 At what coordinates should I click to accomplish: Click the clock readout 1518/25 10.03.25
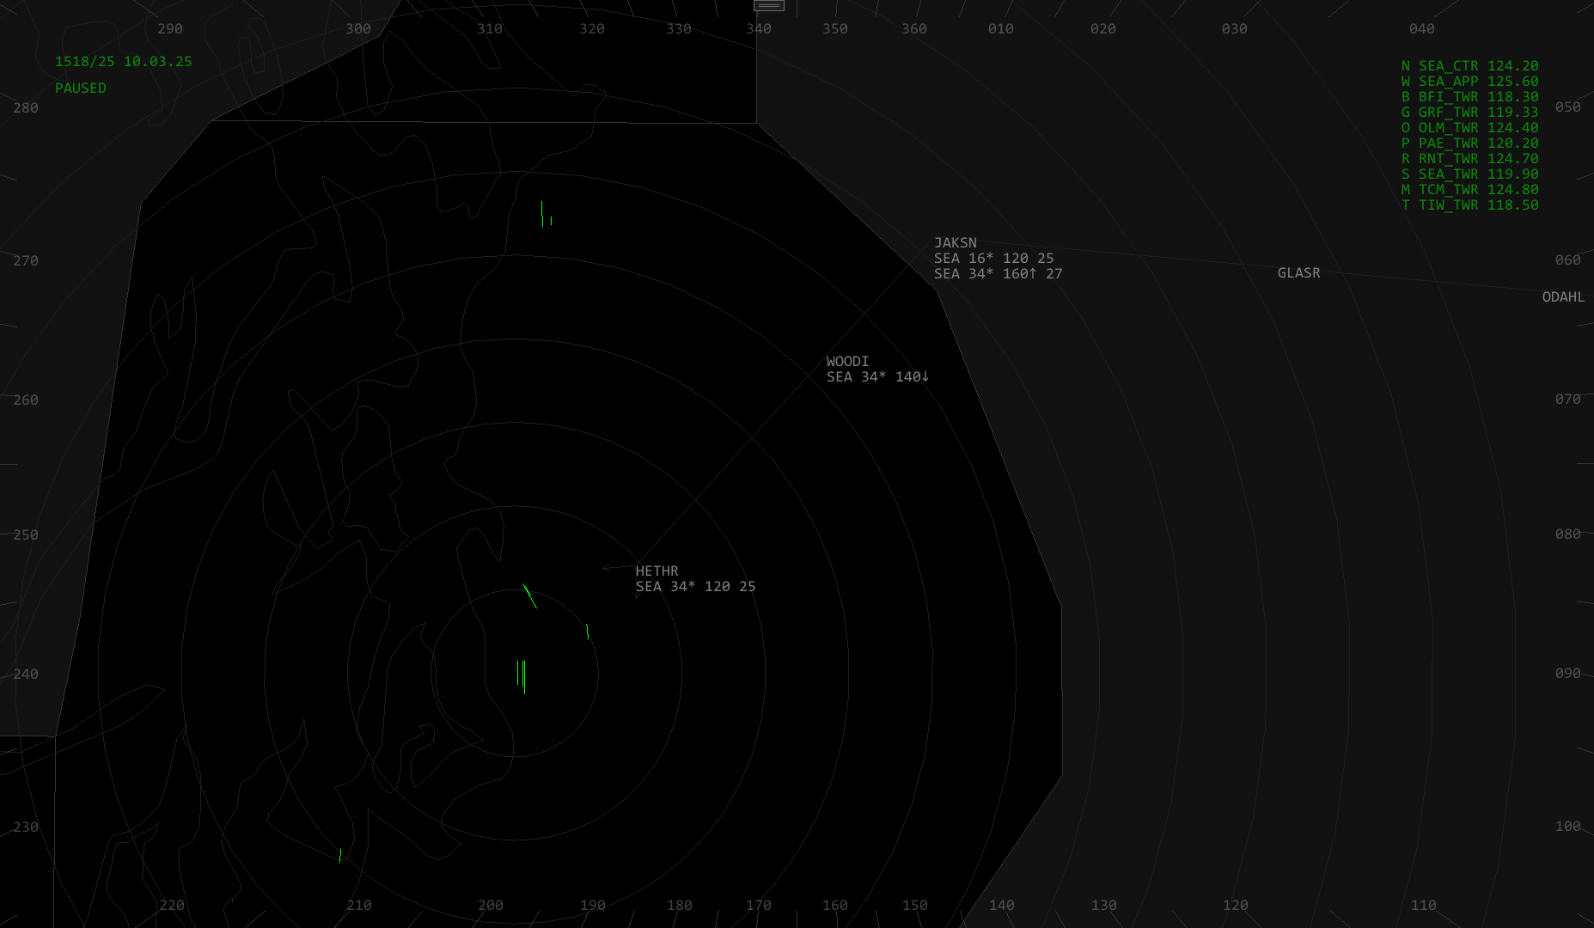click(124, 62)
